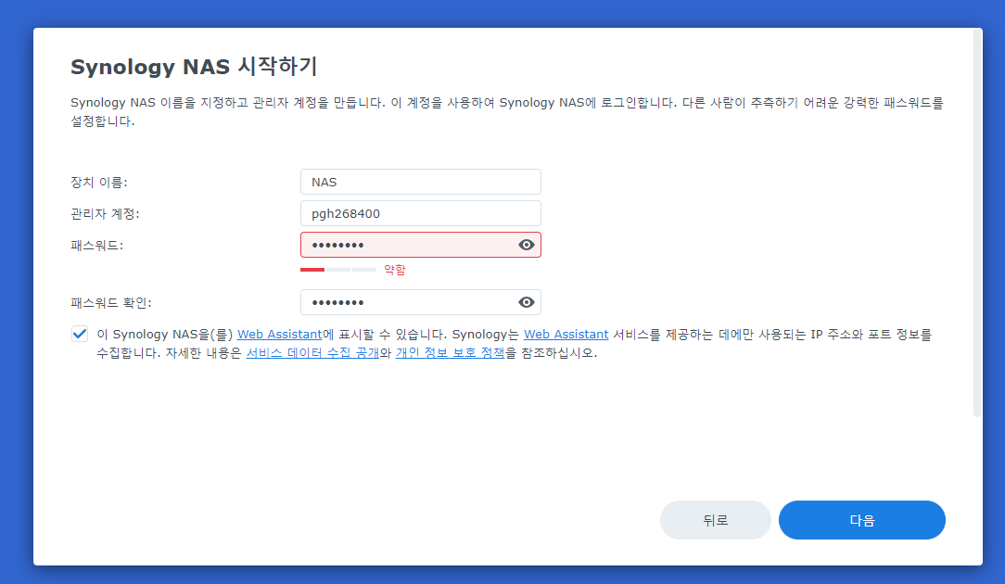
Task: Show password via eye icon in 패스워드 field
Action: pyautogui.click(x=527, y=245)
